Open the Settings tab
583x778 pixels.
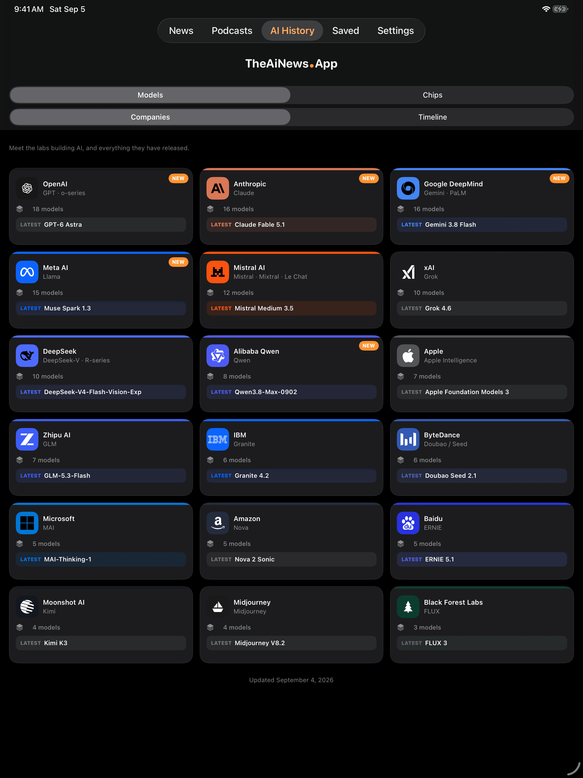click(x=395, y=31)
